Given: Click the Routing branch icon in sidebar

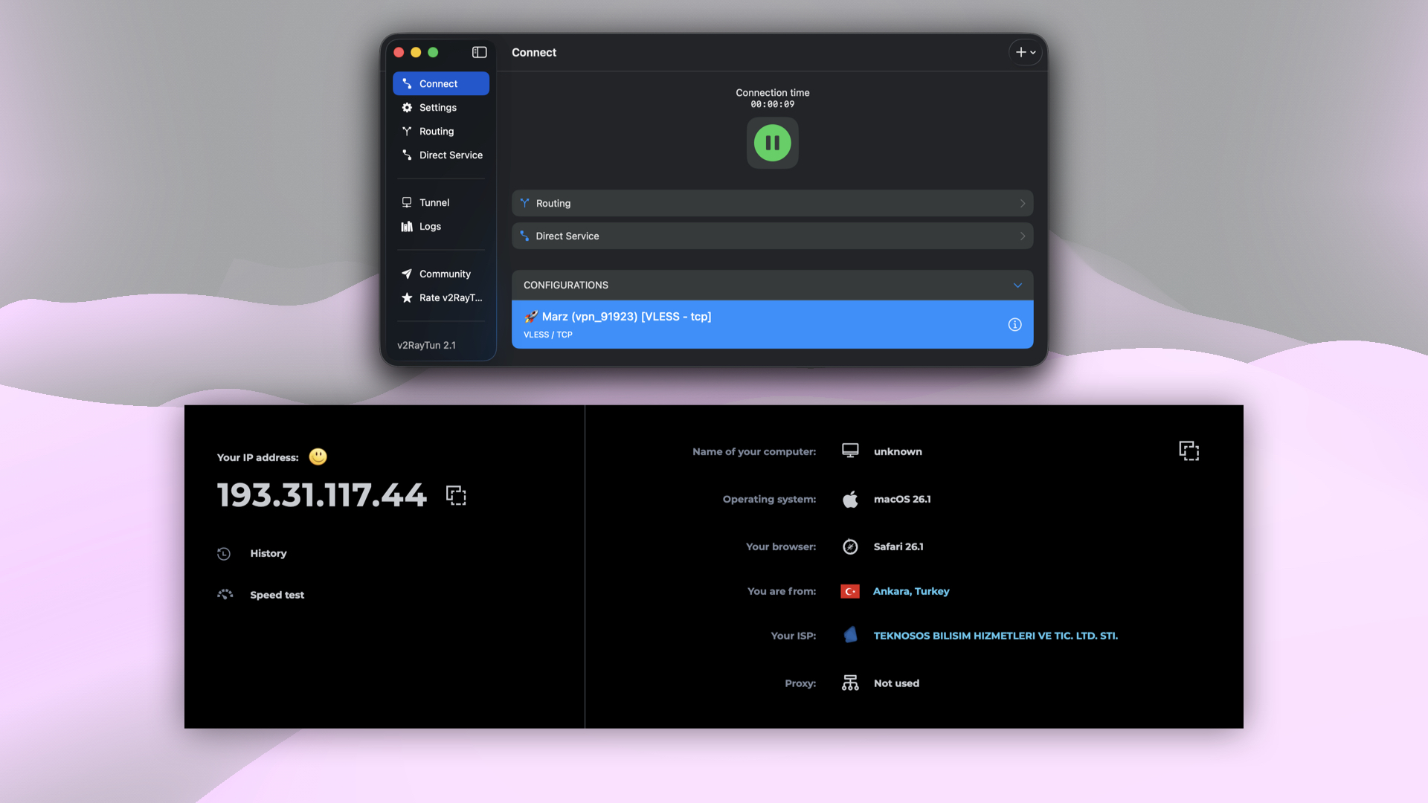Looking at the screenshot, I should [407, 131].
